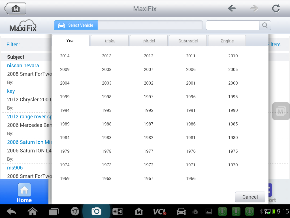Launch Chrome from the system bar

[75, 211]
